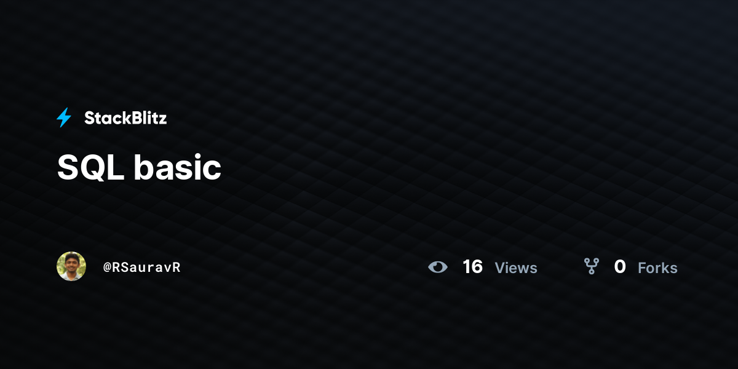The width and height of the screenshot is (738, 369).
Task: Click the word Blitz in the StackBlitz logo
Action: 147,118
